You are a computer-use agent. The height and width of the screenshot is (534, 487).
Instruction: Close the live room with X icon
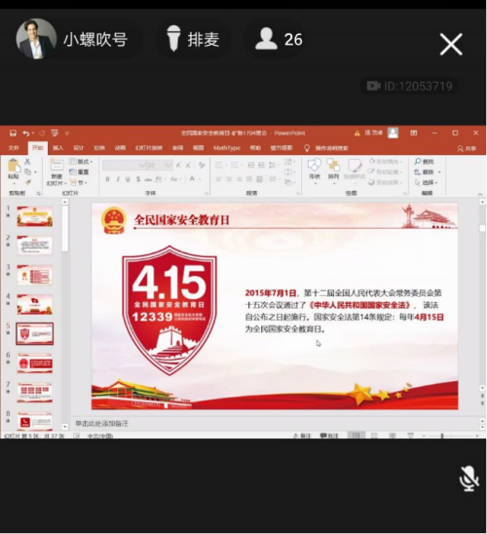[451, 44]
